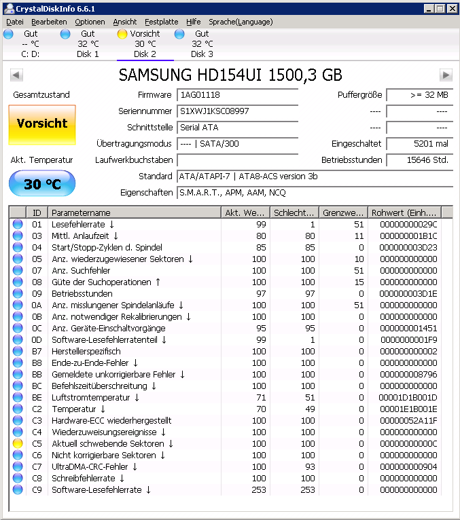Go to next disk with right arrow

446,75
